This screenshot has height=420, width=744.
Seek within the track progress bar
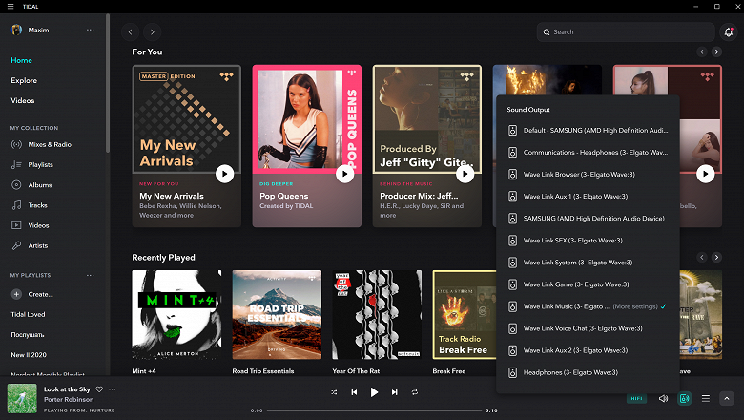[x=374, y=410]
